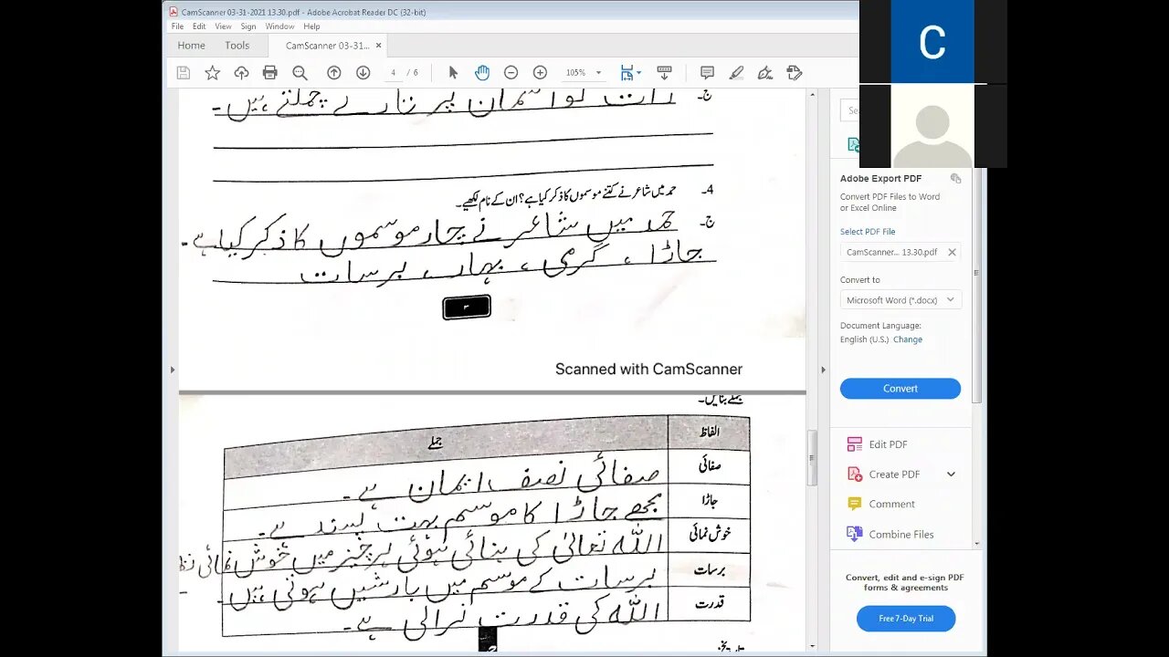Open Create PDF tool
The image size is (1169, 657).
(x=883, y=474)
